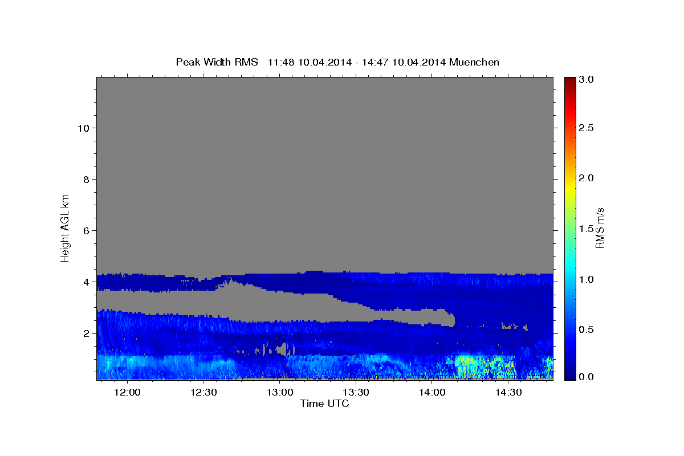Click the colorbar value 1.0
Viewport: 684px width, 456px height.
tap(587, 279)
